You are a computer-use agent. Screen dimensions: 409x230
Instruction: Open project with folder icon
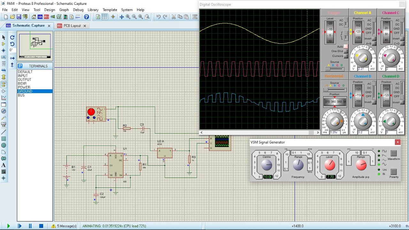[x=12, y=17]
